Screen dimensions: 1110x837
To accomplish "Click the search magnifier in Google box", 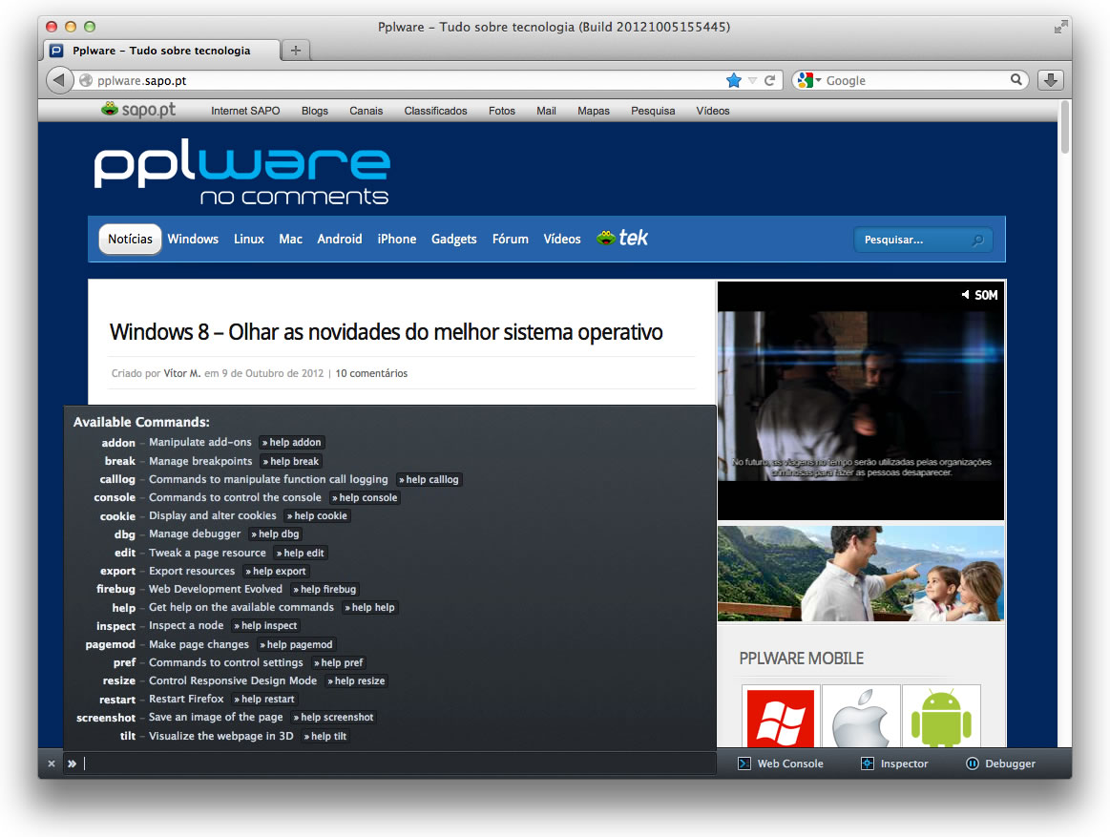I will (1016, 80).
